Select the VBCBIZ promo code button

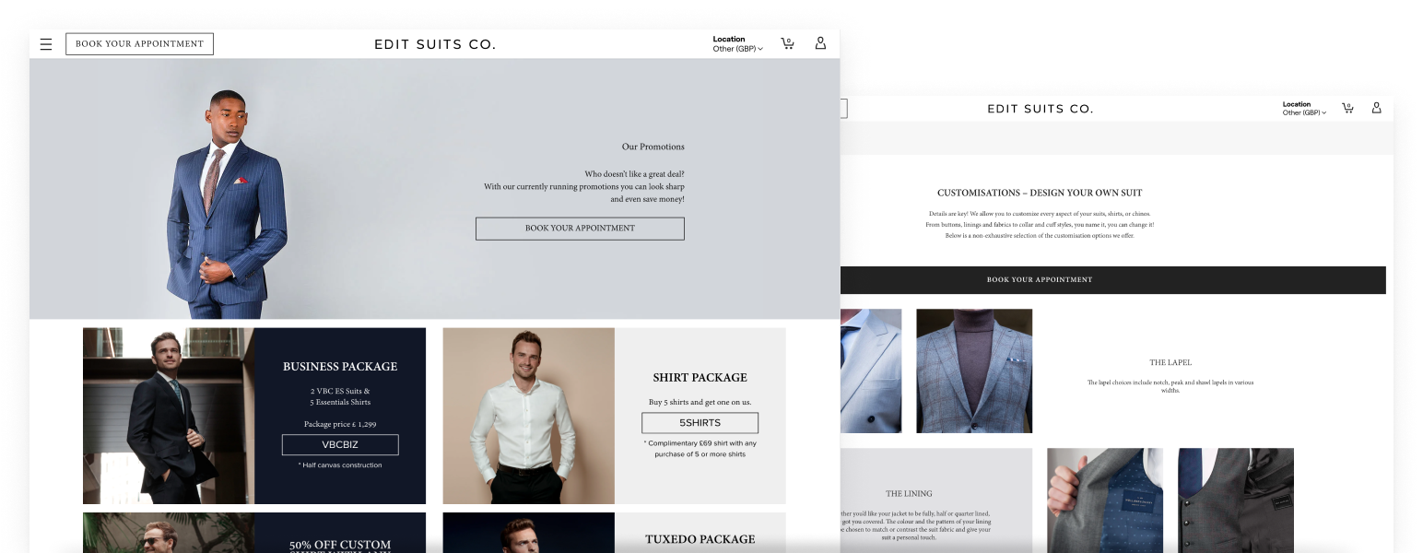coord(340,445)
